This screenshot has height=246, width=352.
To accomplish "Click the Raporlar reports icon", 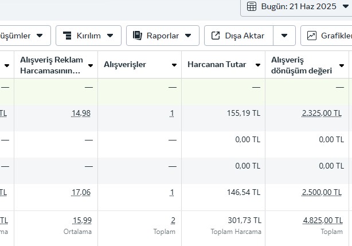I will [137, 36].
